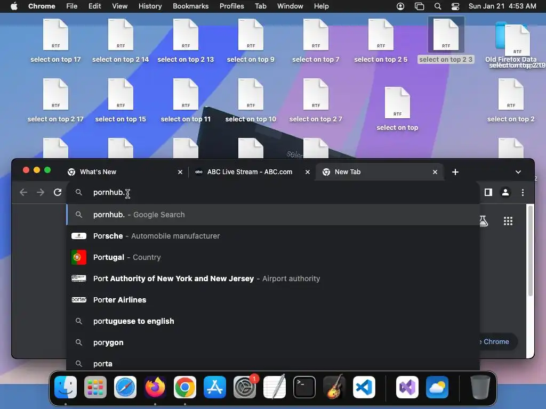Choose the Portugal country suggestion
The width and height of the screenshot is (546, 409).
[274, 257]
